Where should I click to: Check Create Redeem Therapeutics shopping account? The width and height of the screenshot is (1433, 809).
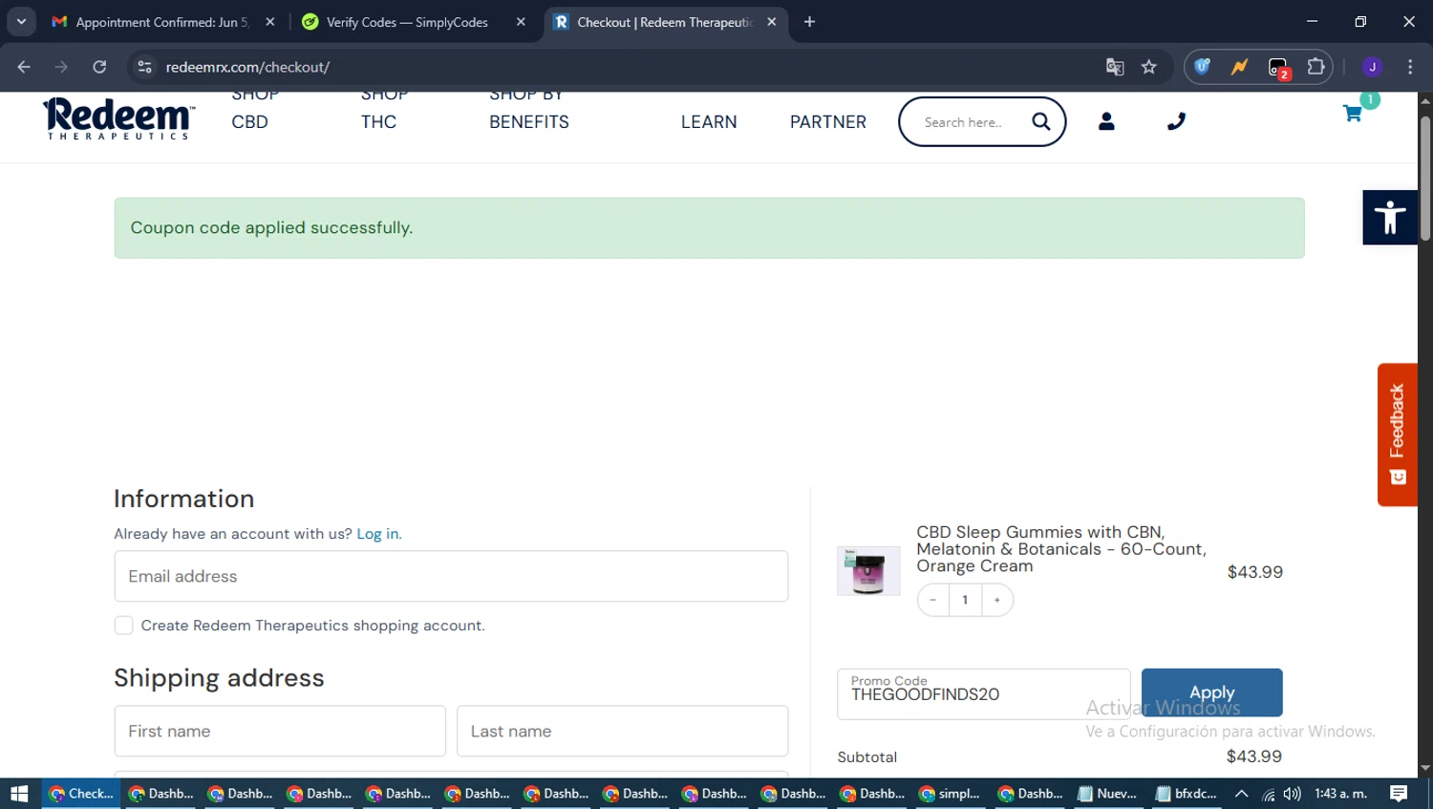click(123, 626)
